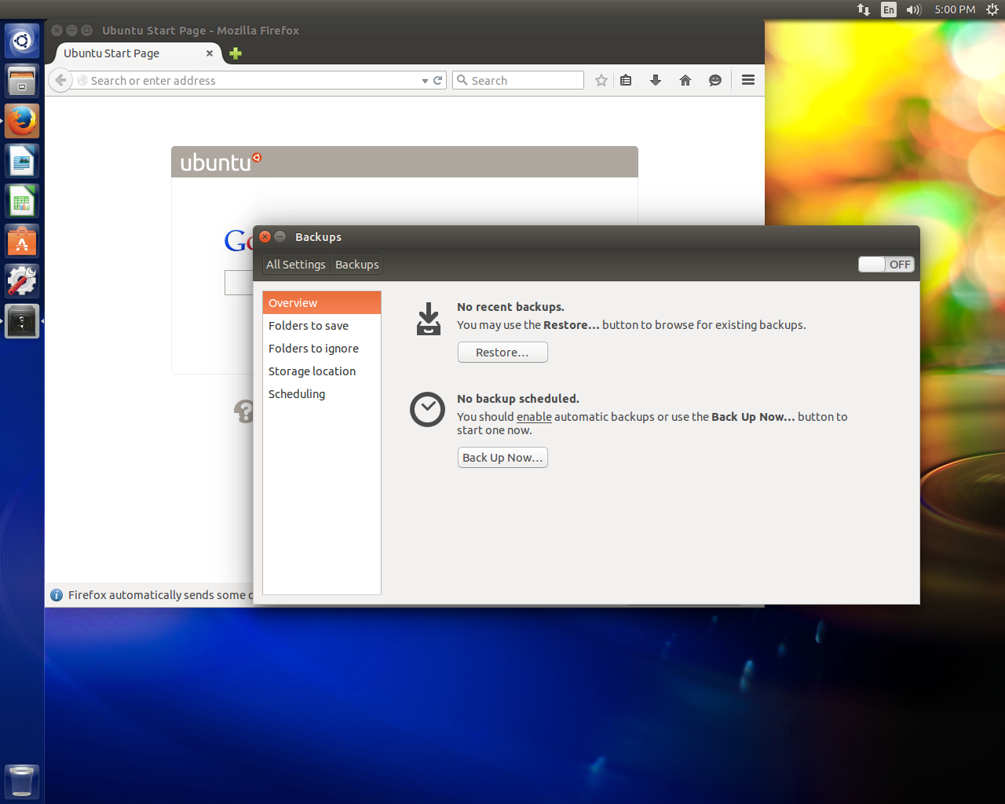Viewport: 1005px width, 804px height.
Task: Show Firefox bookmarks list icon
Action: (x=626, y=80)
